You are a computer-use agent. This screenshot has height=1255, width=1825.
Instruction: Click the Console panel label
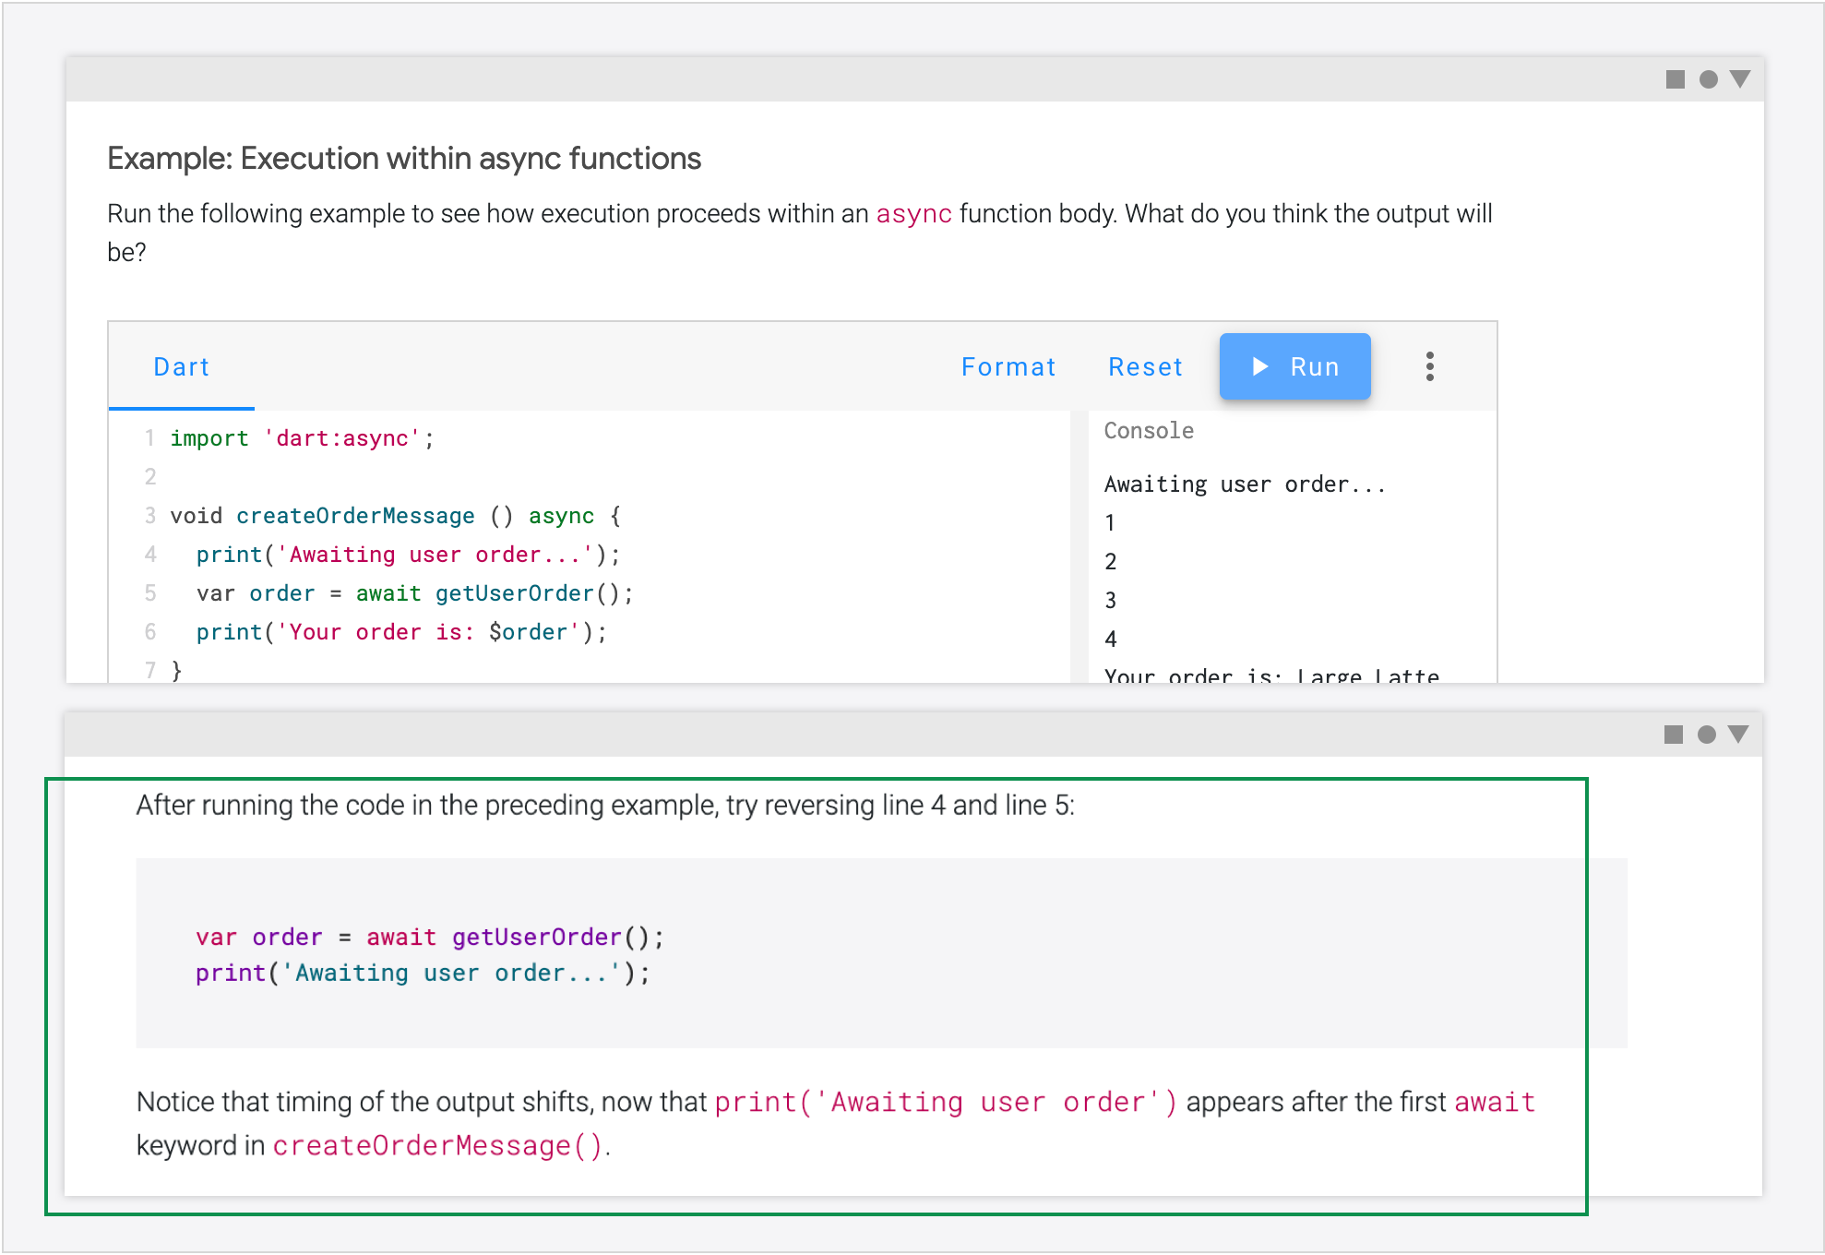(x=1148, y=430)
